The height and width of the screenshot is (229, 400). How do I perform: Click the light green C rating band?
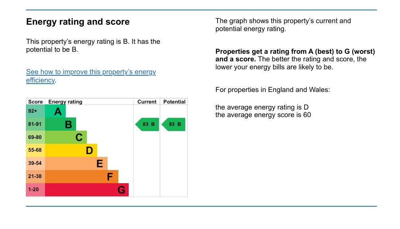tap(66, 137)
